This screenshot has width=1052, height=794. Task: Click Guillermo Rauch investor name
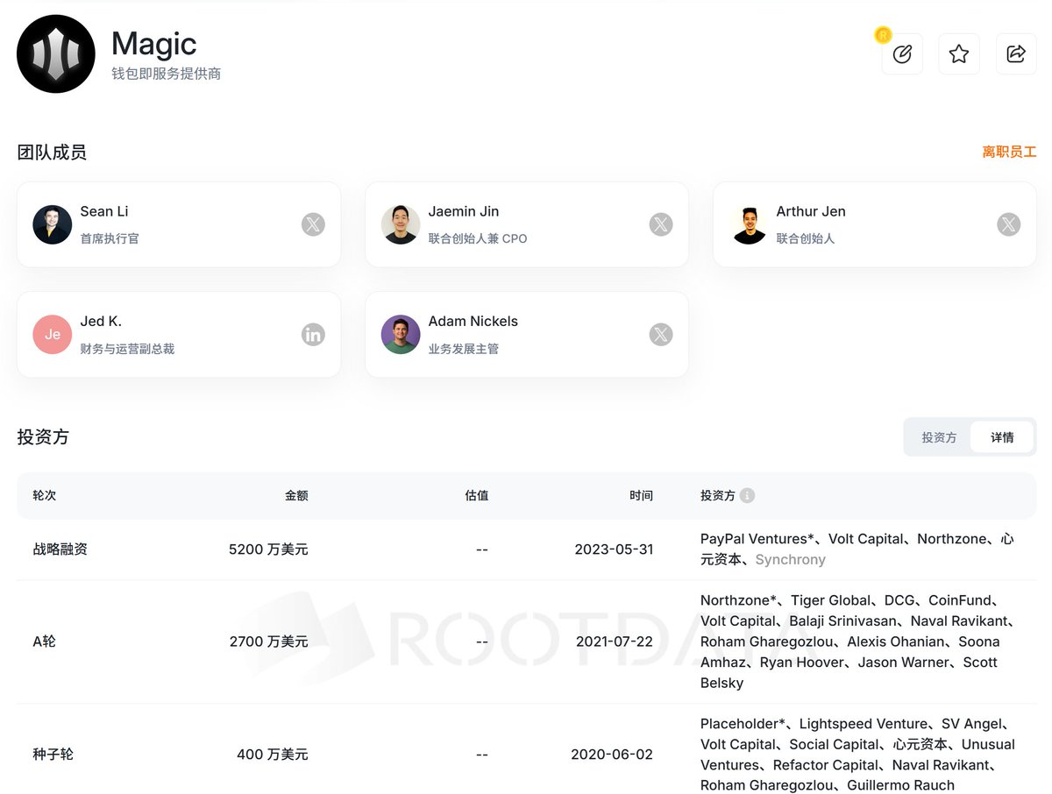tap(900, 785)
